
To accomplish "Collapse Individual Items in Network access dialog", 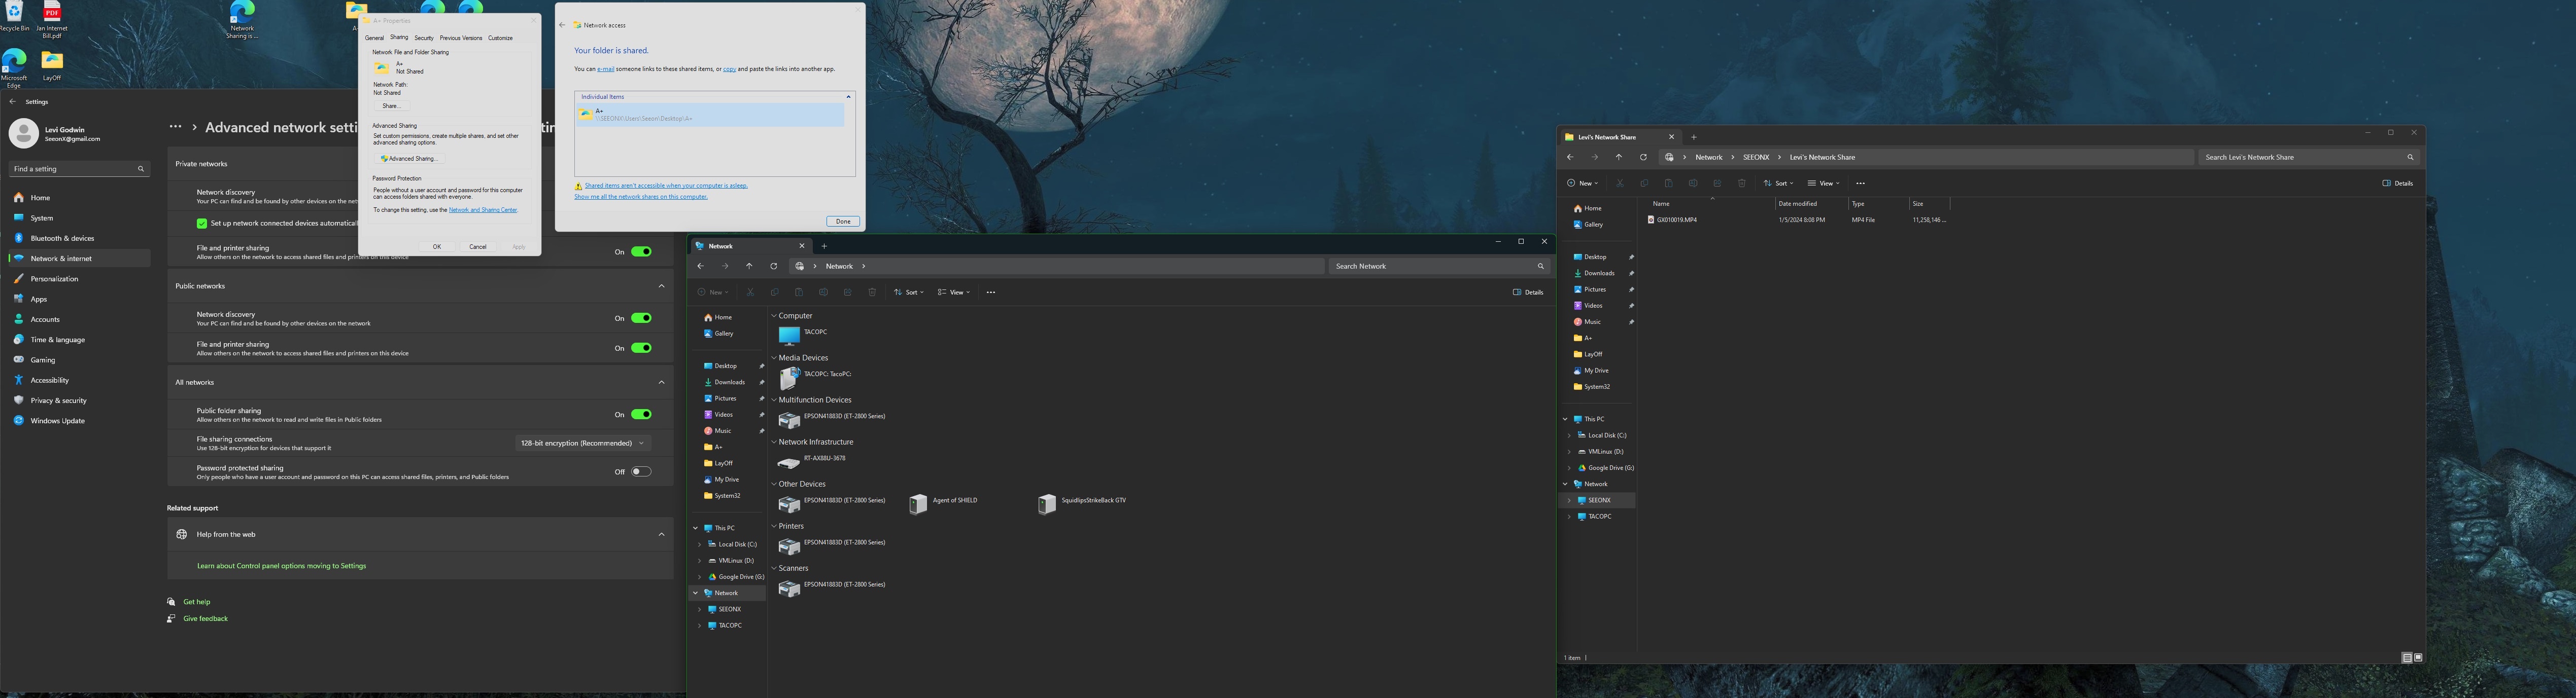I will pos(848,97).
